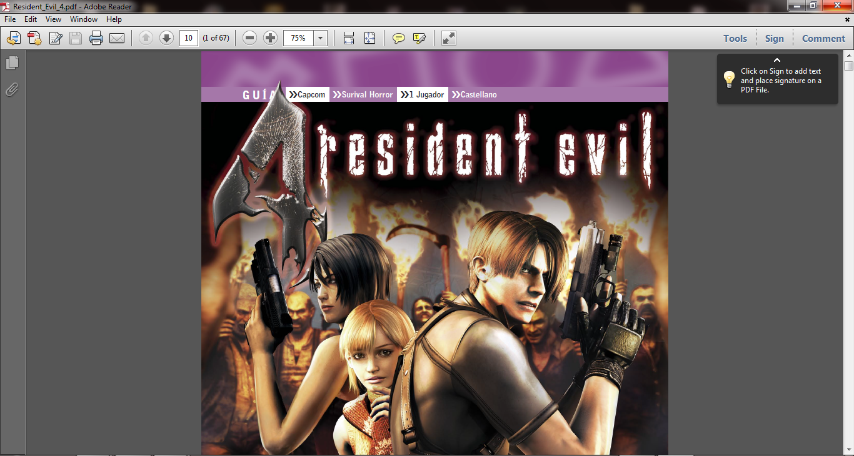Click the Zoom out minus button

coord(249,38)
